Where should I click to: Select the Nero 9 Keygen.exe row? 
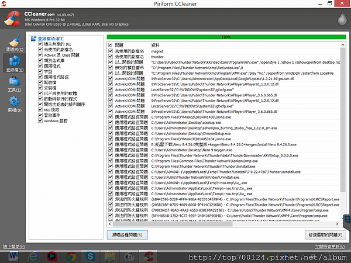point(224,150)
